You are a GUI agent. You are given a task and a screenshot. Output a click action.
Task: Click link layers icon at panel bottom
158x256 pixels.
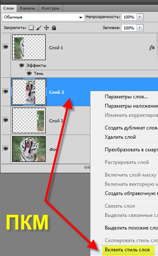click(87, 167)
